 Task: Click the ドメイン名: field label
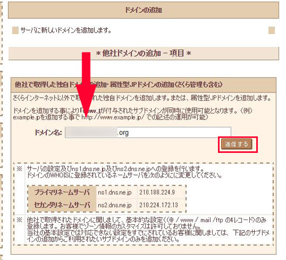[x=48, y=132]
